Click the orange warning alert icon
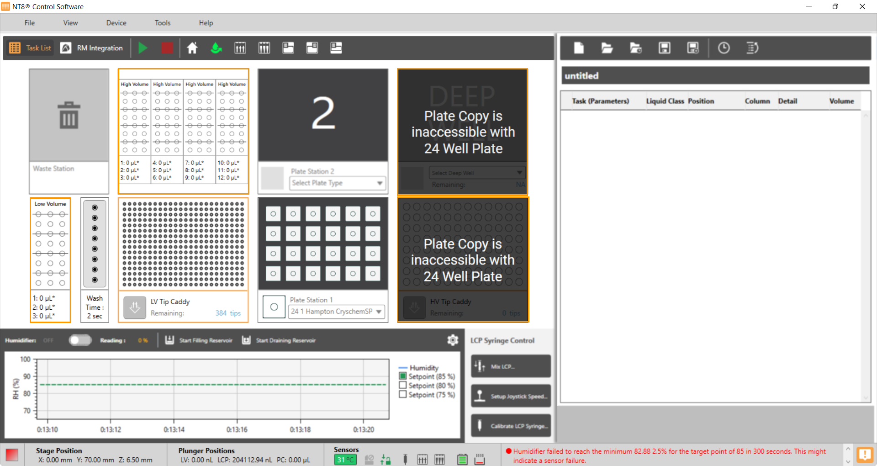Screen dimensions: 877x466 click(864, 455)
